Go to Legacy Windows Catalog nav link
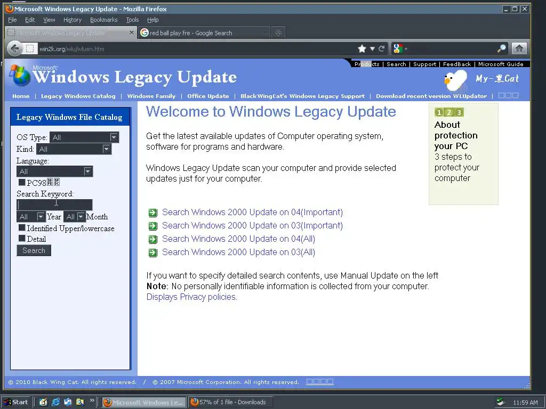This screenshot has width=546, height=409. (x=78, y=96)
